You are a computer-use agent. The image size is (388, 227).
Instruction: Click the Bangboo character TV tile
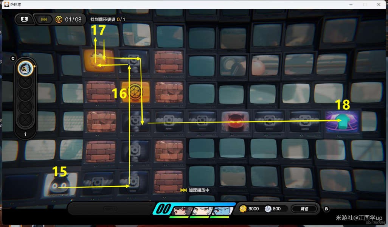[60, 184]
